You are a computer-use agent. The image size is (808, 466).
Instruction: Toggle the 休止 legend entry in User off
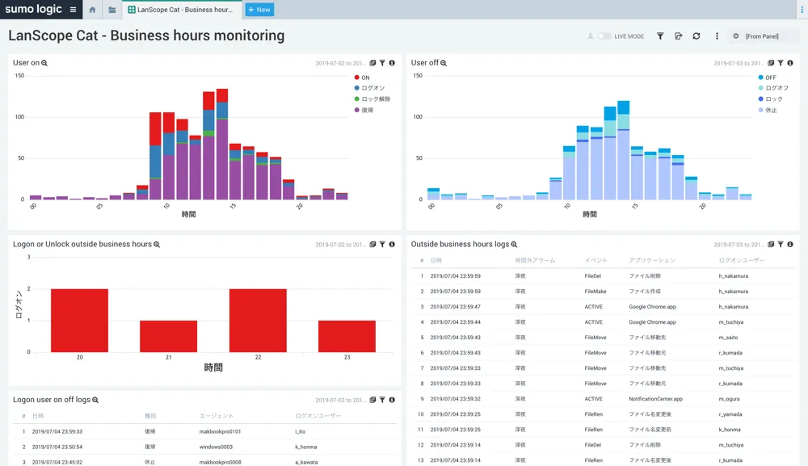(x=768, y=110)
